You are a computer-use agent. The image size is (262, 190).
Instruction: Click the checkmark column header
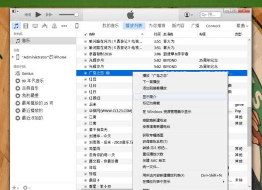pyautogui.click(x=85, y=34)
